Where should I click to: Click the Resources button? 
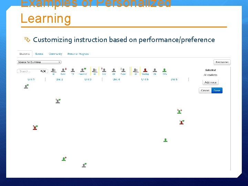[x=222, y=62]
